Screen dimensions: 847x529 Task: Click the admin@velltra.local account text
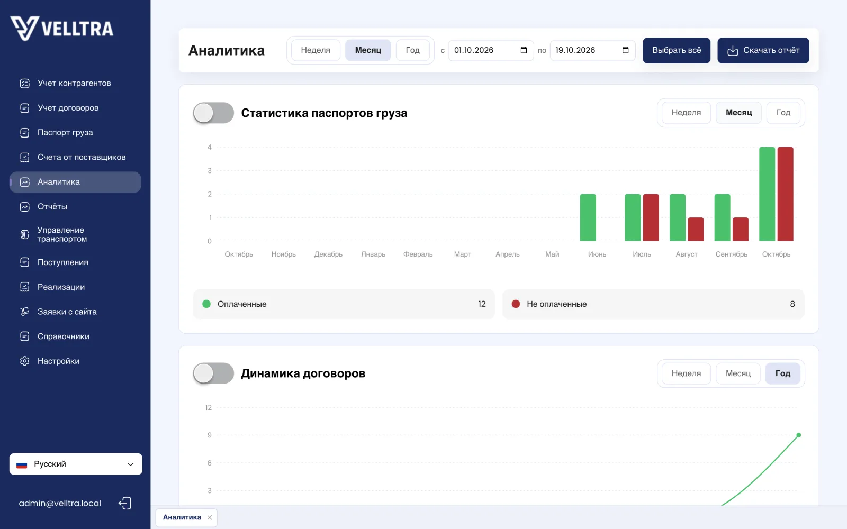tap(60, 503)
